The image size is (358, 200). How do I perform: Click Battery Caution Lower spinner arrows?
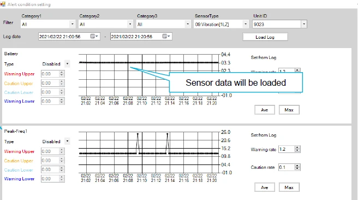click(62, 92)
